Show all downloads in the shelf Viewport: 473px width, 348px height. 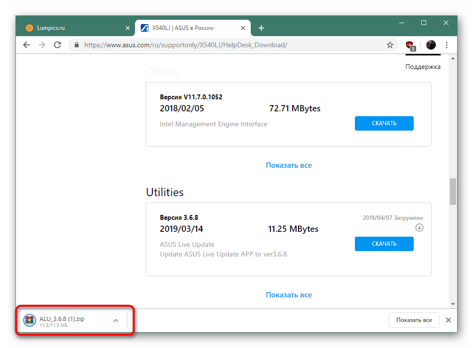click(x=414, y=320)
